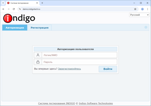The image size is (151, 106).
Task: Open the Chrome three-dot menu
Action: point(147,9)
